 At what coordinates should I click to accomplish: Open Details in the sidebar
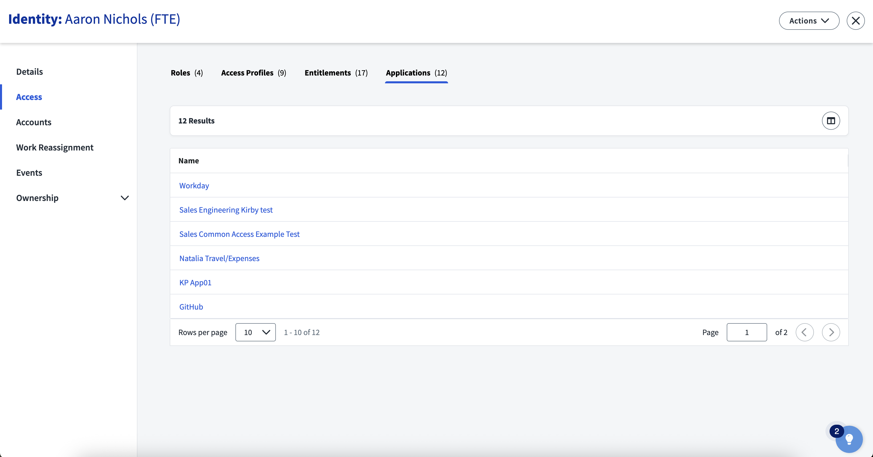click(x=30, y=72)
